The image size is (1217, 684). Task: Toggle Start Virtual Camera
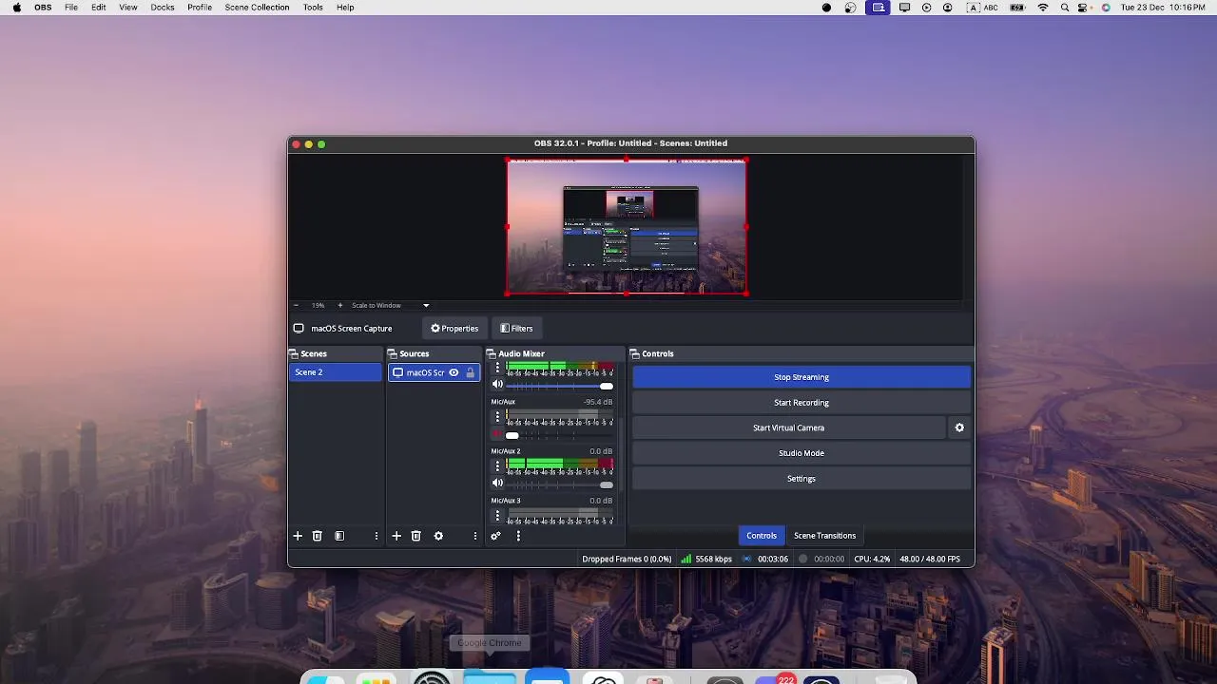pyautogui.click(x=788, y=427)
